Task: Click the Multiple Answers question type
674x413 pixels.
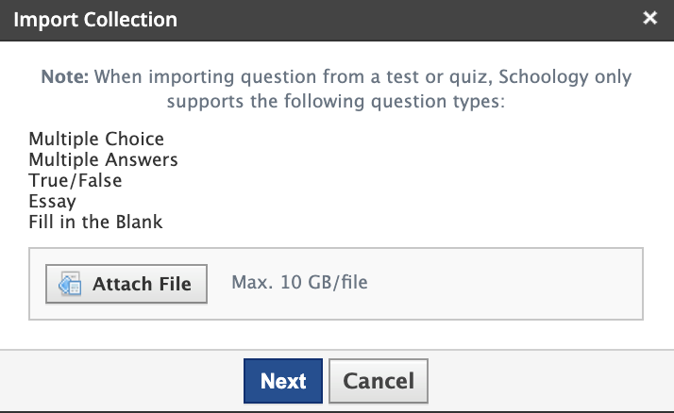Action: [x=103, y=160]
